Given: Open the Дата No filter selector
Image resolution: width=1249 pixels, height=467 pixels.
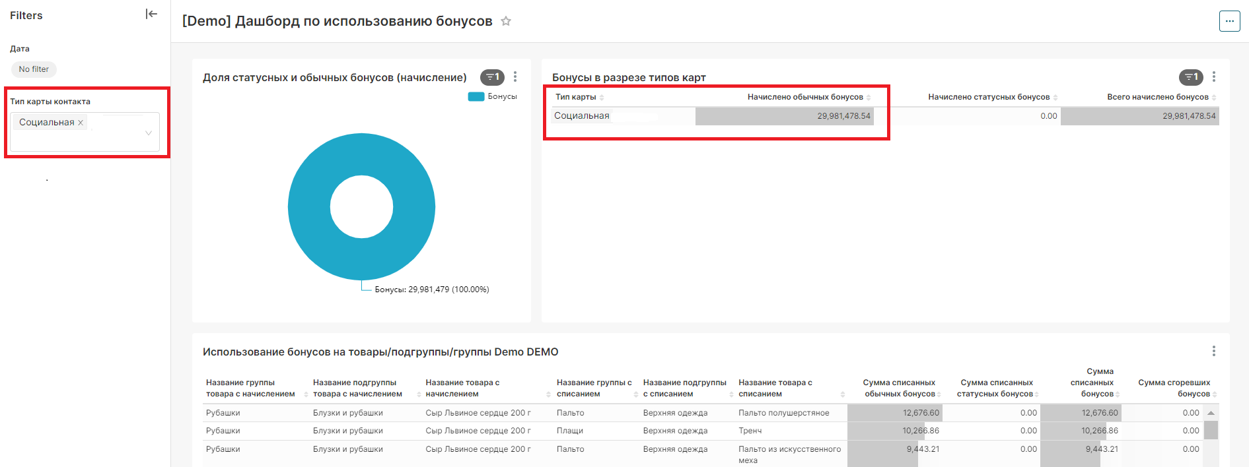Looking at the screenshot, I should [x=34, y=69].
